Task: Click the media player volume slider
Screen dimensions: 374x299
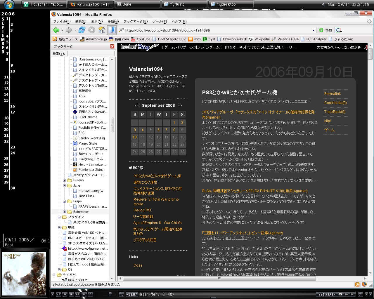Action: tap(110, 294)
